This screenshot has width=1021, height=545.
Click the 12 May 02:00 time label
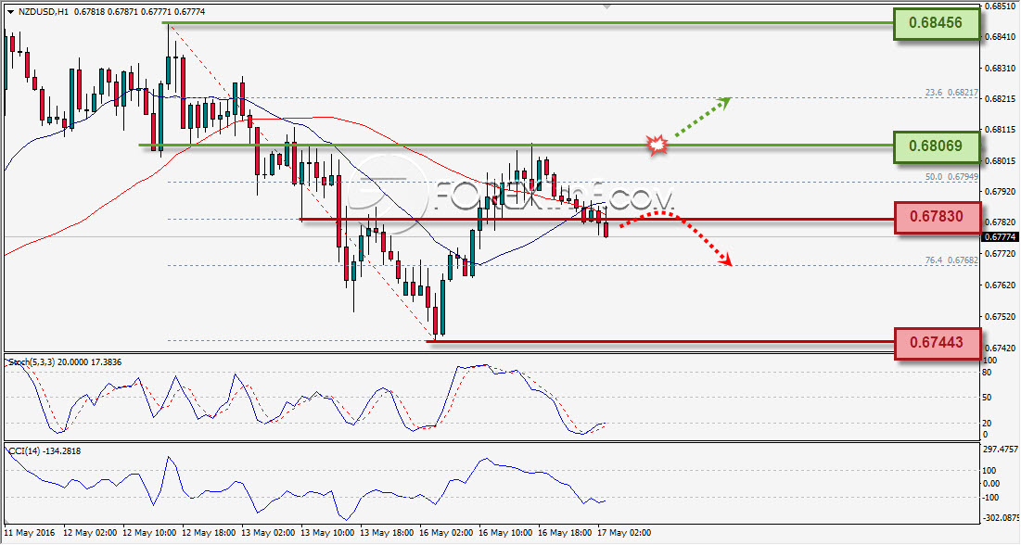click(x=90, y=533)
